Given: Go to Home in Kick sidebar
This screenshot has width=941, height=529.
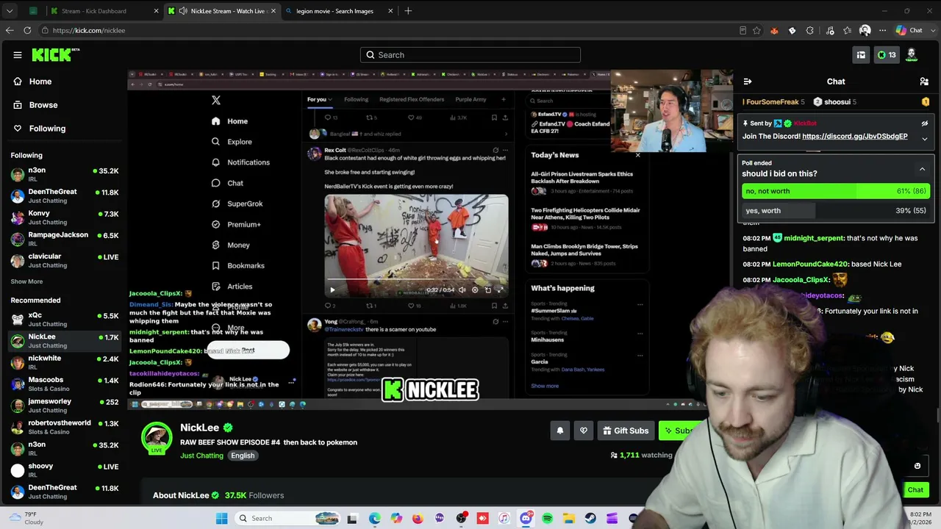Looking at the screenshot, I should click(33, 82).
